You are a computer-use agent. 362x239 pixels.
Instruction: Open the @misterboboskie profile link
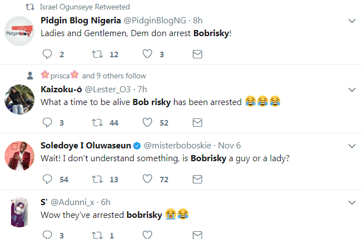click(x=181, y=146)
